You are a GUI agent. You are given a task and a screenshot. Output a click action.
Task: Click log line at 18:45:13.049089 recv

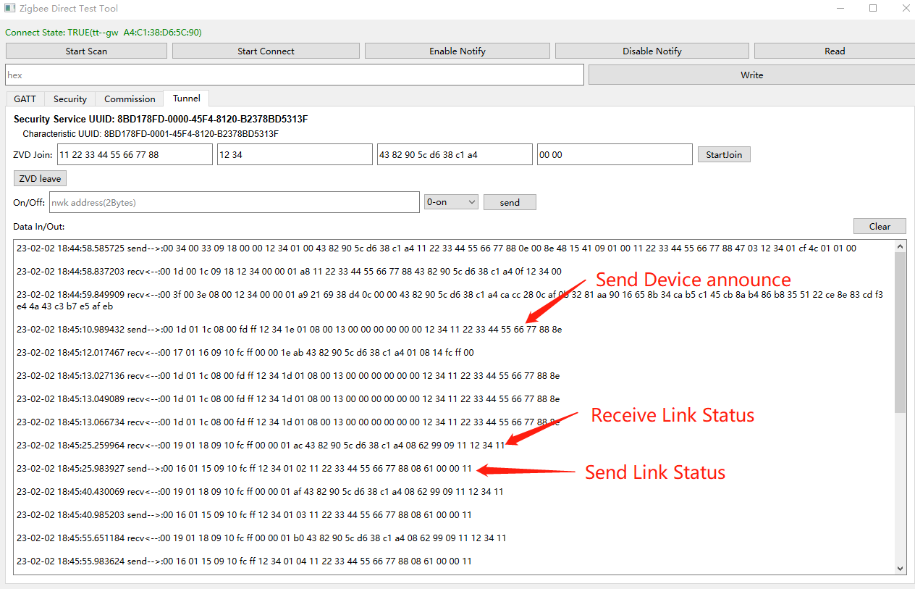pyautogui.click(x=288, y=398)
